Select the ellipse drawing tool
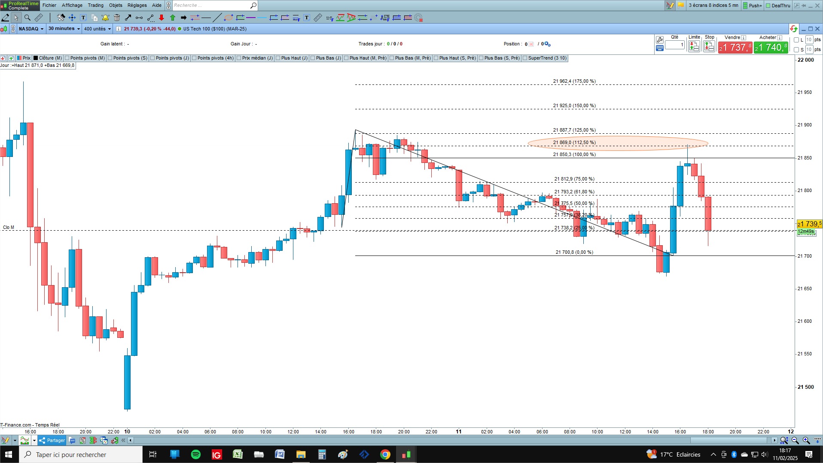 (x=229, y=18)
